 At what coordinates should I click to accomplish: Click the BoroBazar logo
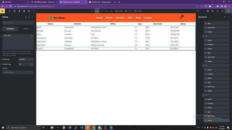[58, 18]
